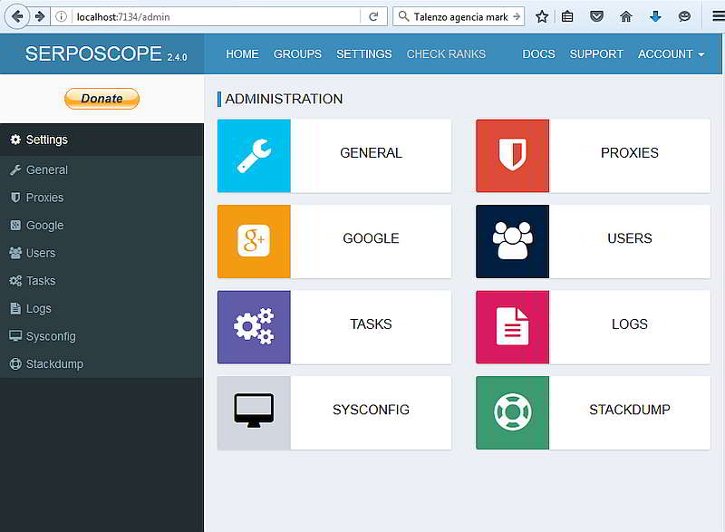Open the monitor icon on the SYSCONFIG tile
This screenshot has width=725, height=532.
252,411
